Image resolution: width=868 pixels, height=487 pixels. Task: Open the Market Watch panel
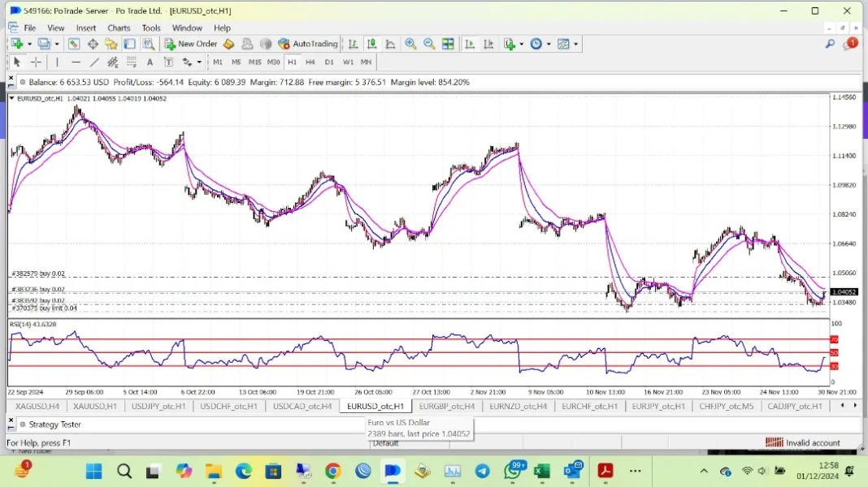73,44
